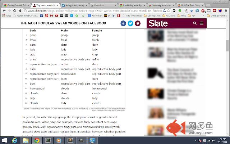
Task: Close the Top swear words tab
Action: pos(57,5)
